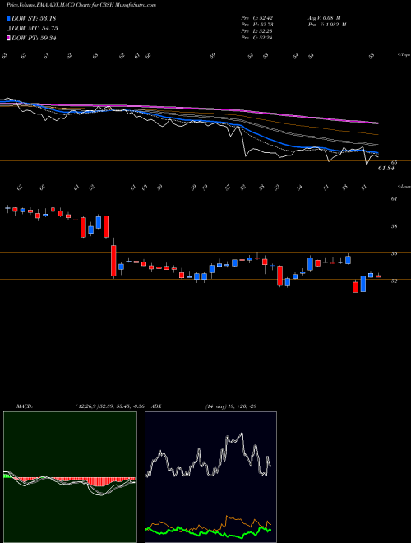
Task: Click the 52 axis label on candlestick chart
Action: 394,281
